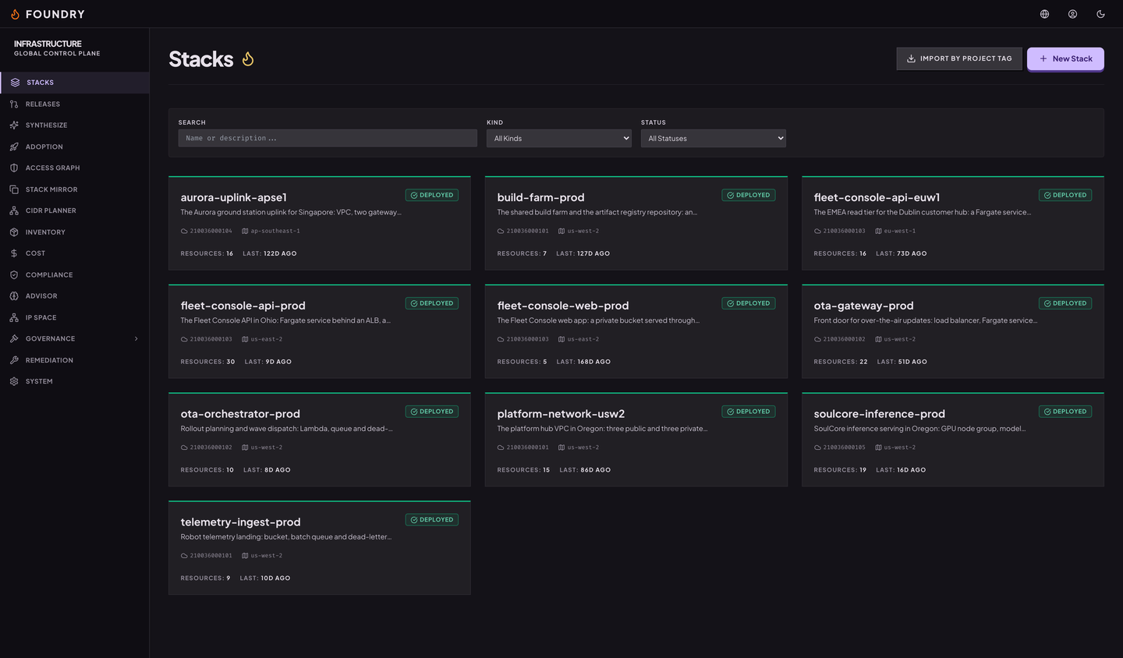Click Infrastructure Global Control Plane header
Viewport: 1123px width, 658px height.
tap(57, 48)
